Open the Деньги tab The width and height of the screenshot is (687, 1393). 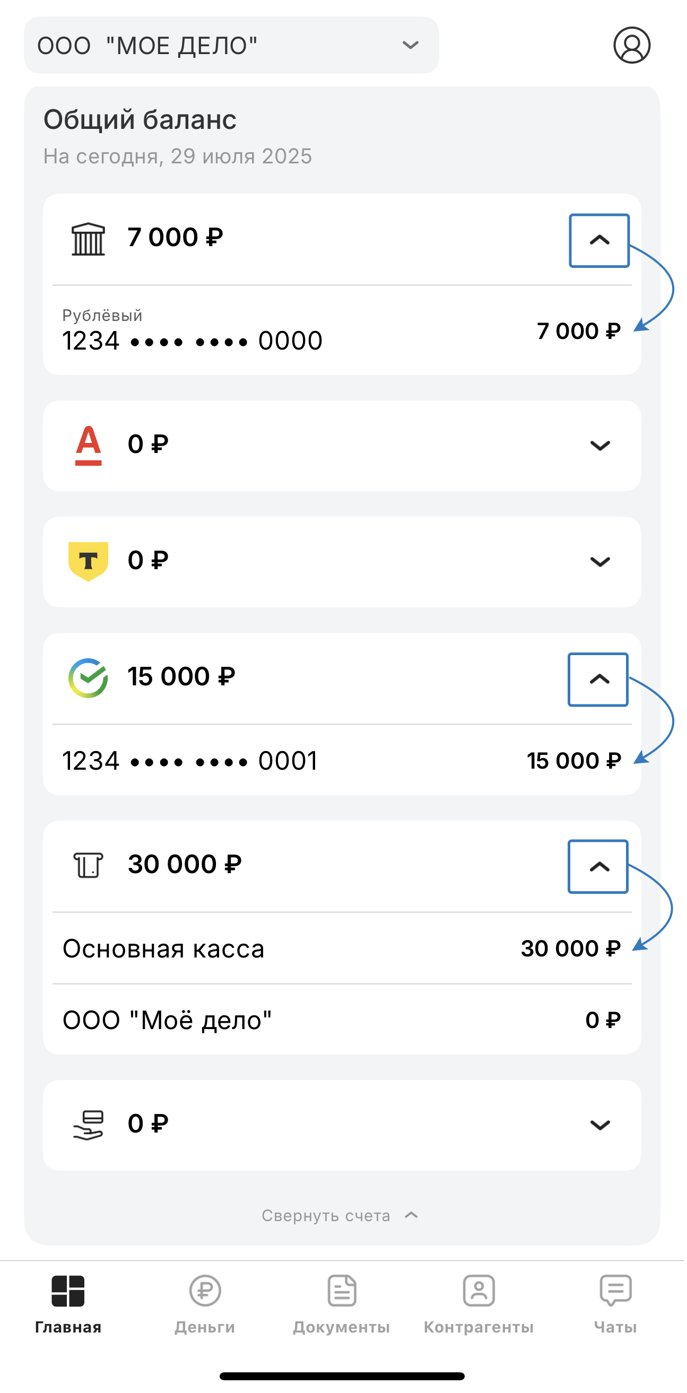tap(205, 1304)
